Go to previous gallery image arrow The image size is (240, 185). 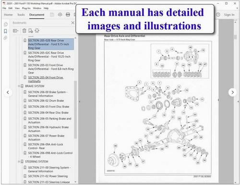8,92
